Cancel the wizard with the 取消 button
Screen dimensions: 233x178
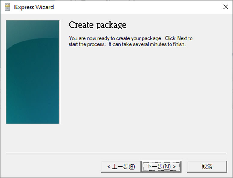coord(207,167)
